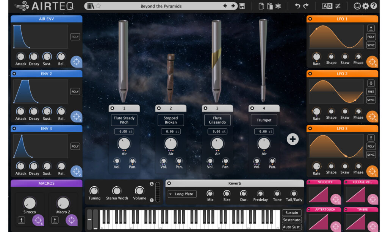The image size is (388, 232).
Task: Click the randomize snowflake icon
Action: point(278,6)
